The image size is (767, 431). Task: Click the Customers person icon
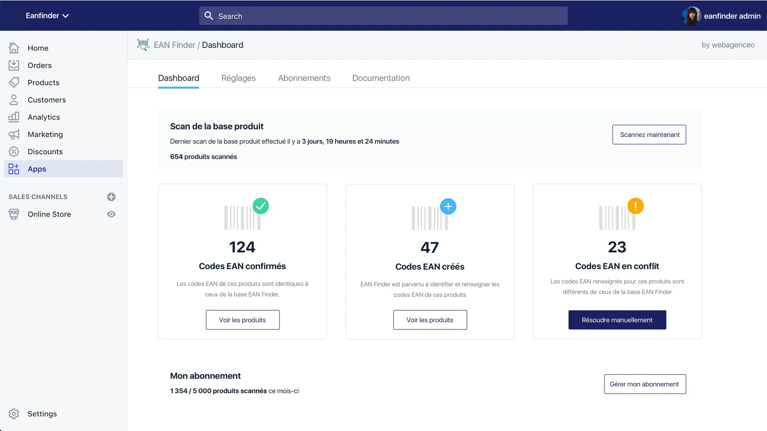[14, 100]
